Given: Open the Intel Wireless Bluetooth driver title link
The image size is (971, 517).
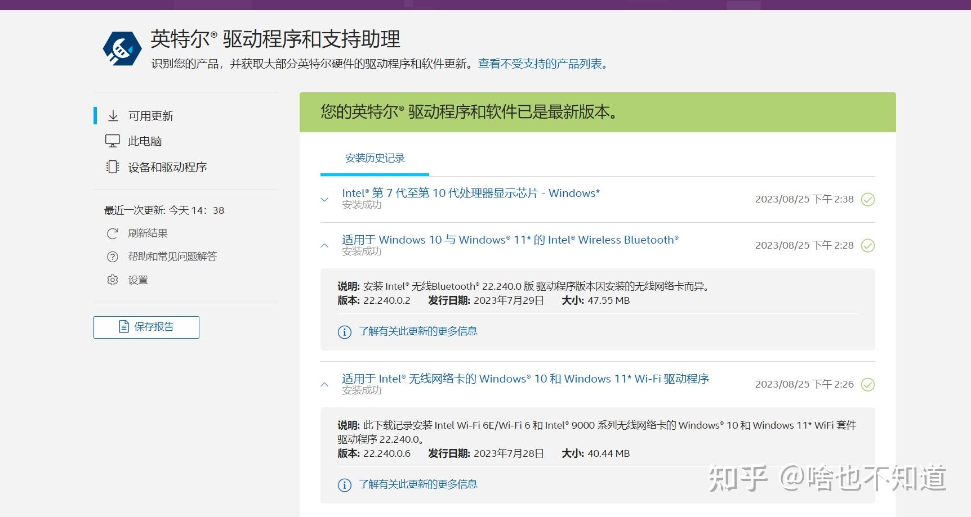Looking at the screenshot, I should (x=510, y=240).
